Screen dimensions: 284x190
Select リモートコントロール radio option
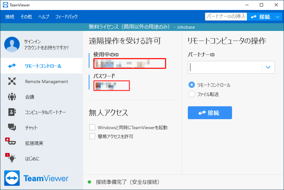pos(192,85)
